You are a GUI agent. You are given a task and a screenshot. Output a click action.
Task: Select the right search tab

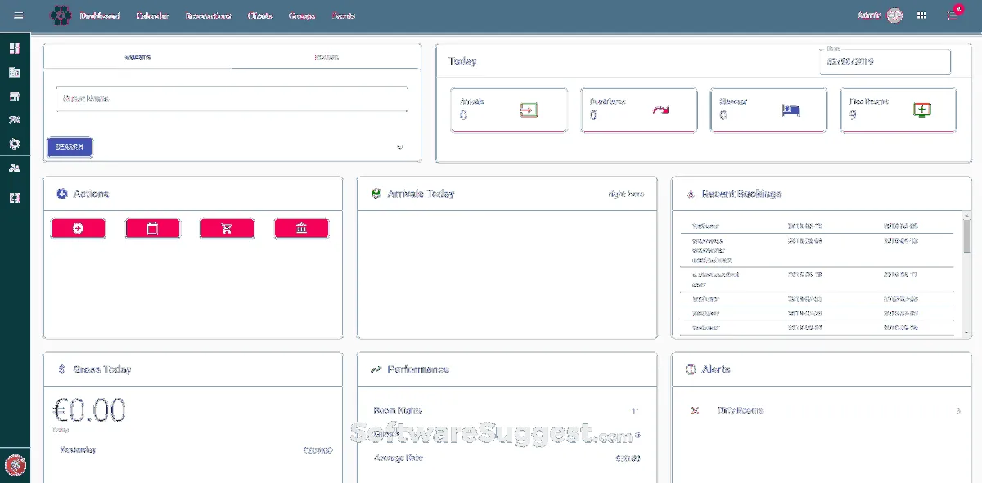coord(327,57)
